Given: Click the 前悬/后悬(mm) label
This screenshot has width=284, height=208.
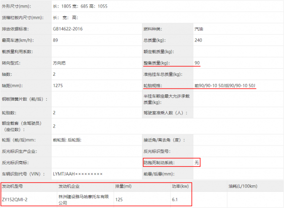Looking at the screenshot, I should click(x=159, y=174).
